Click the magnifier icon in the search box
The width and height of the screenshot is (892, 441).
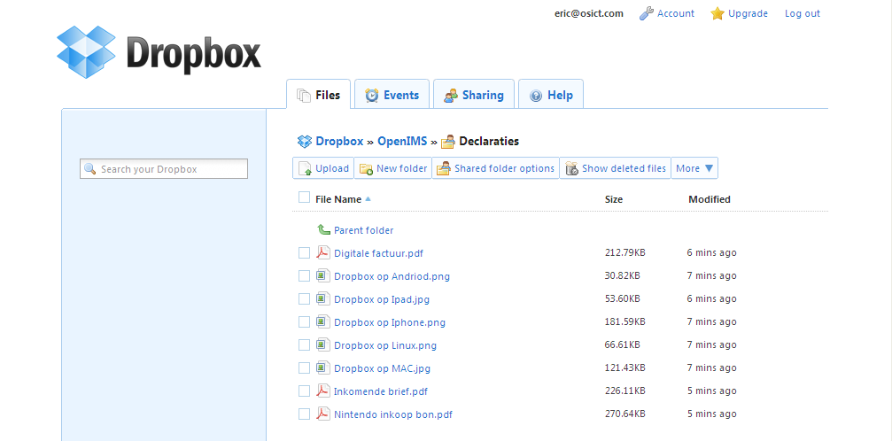click(89, 169)
